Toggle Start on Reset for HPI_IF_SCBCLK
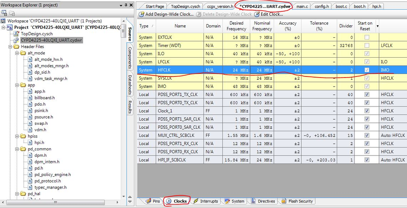Viewport: 407px width, 208px height. coord(367,160)
